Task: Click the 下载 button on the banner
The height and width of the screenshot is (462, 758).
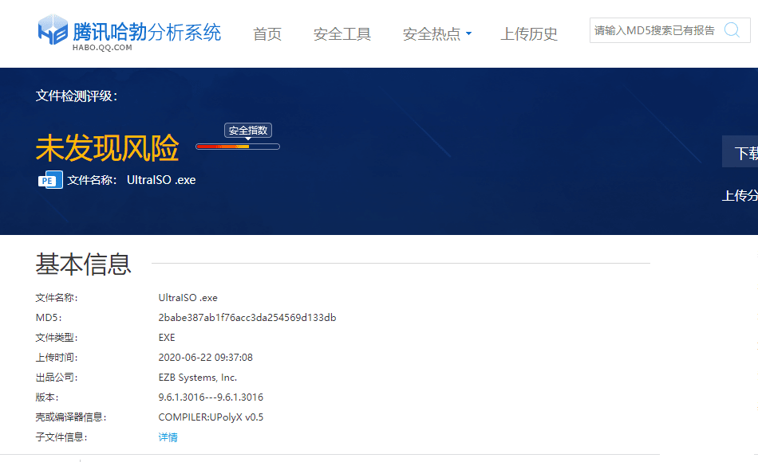Action: tap(740, 152)
